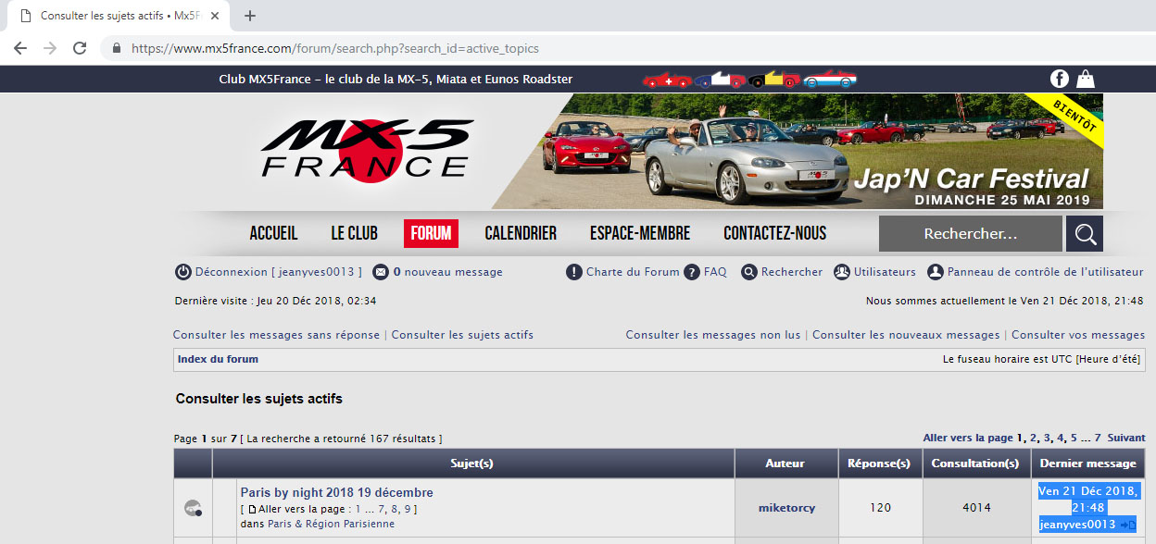Screen dimensions: 1156x544
Task: Reload the page with the refresh icon
Action: click(x=80, y=48)
